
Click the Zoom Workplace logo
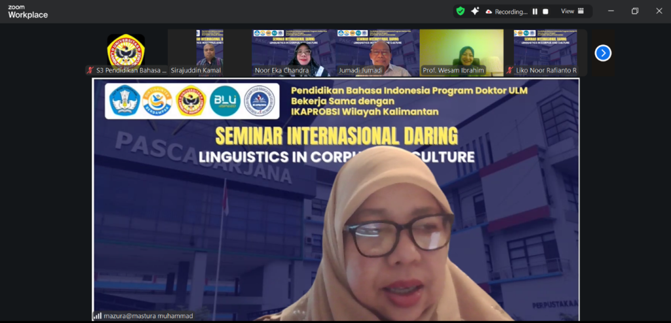coord(28,11)
